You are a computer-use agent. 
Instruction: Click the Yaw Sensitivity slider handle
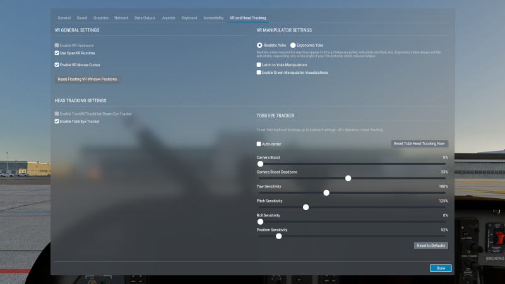point(326,193)
